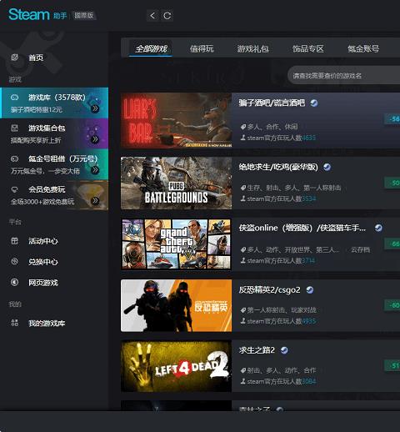Click promo text 骗子酒吧特惠12元
400x432 pixels.
click(37, 110)
